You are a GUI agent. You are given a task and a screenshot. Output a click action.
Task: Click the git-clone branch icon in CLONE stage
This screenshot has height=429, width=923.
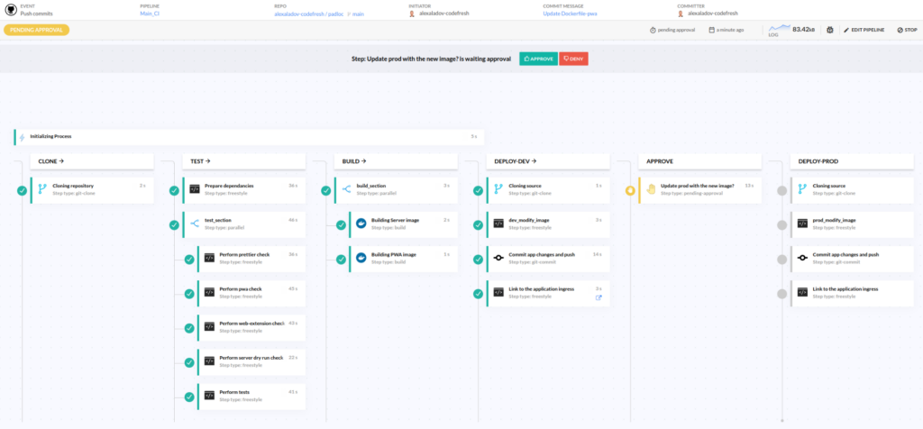point(42,189)
